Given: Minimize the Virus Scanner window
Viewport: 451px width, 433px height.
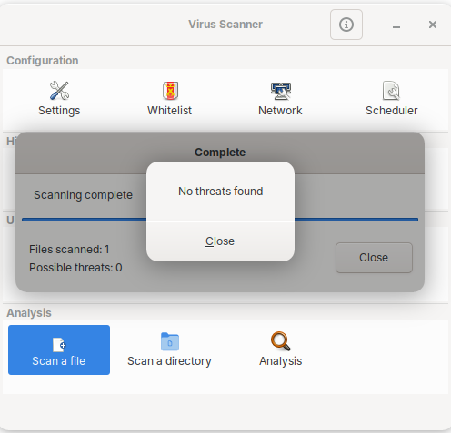Looking at the screenshot, I should 396,25.
